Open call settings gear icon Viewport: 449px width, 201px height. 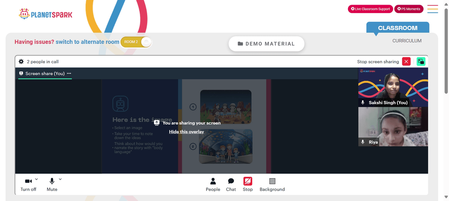pyautogui.click(x=21, y=62)
